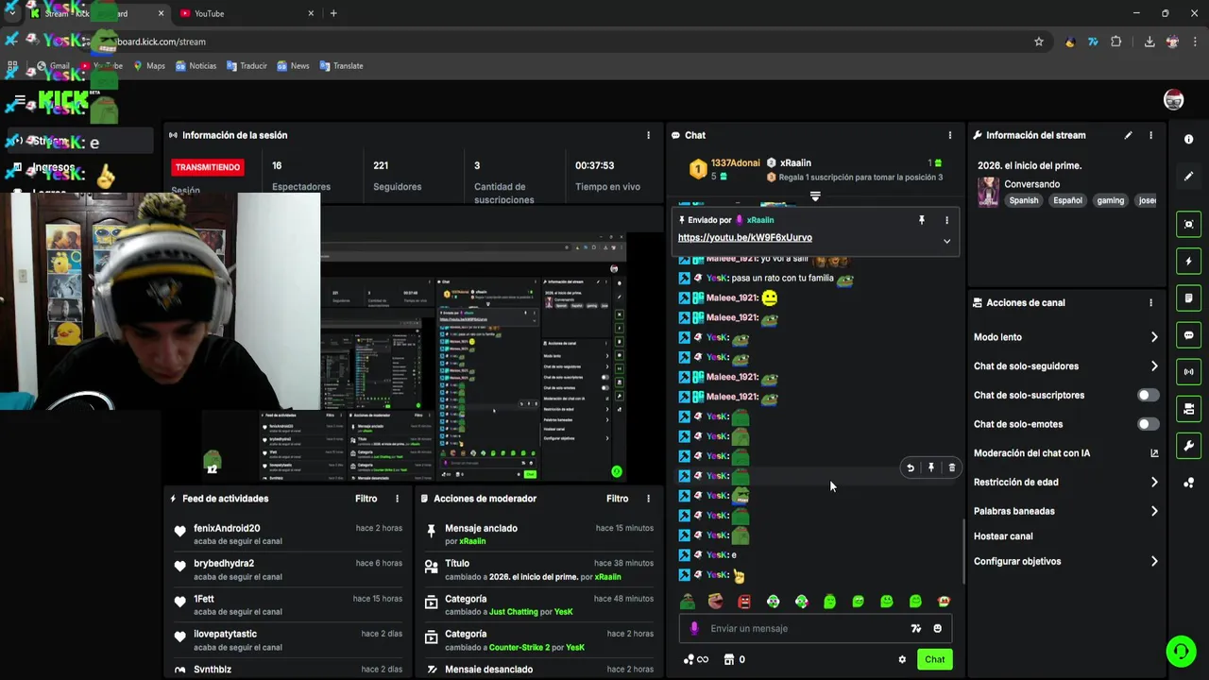The image size is (1209, 680).
Task: Expand Configurar objetivos settings
Action: click(1154, 562)
